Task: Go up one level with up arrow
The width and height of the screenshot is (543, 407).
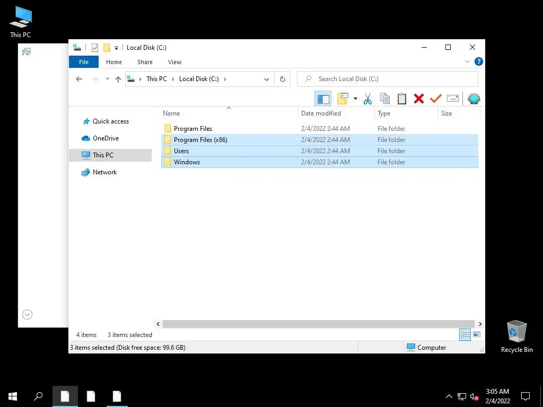Action: (x=118, y=79)
